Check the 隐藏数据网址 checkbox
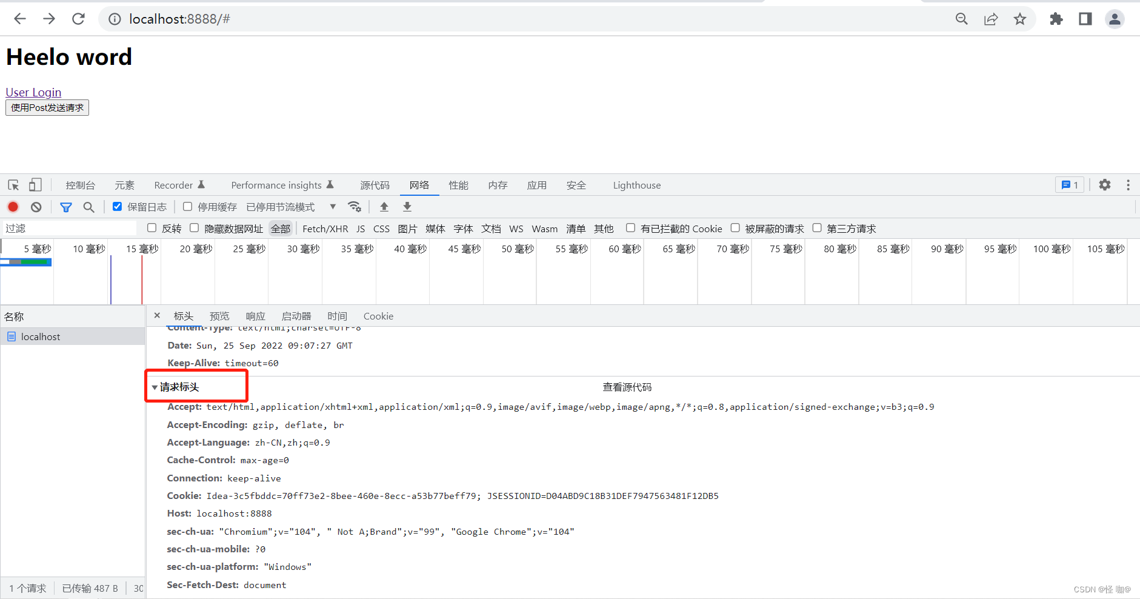 (195, 228)
